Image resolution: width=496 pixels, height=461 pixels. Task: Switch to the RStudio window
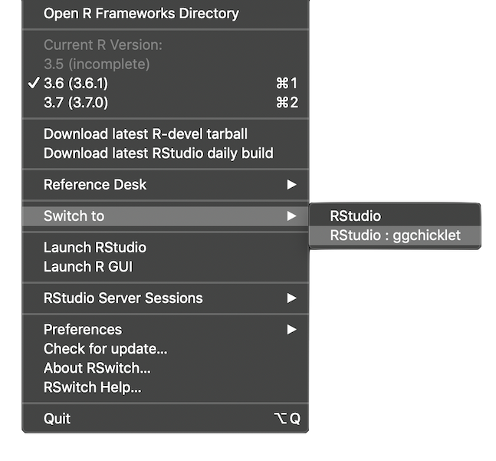356,216
